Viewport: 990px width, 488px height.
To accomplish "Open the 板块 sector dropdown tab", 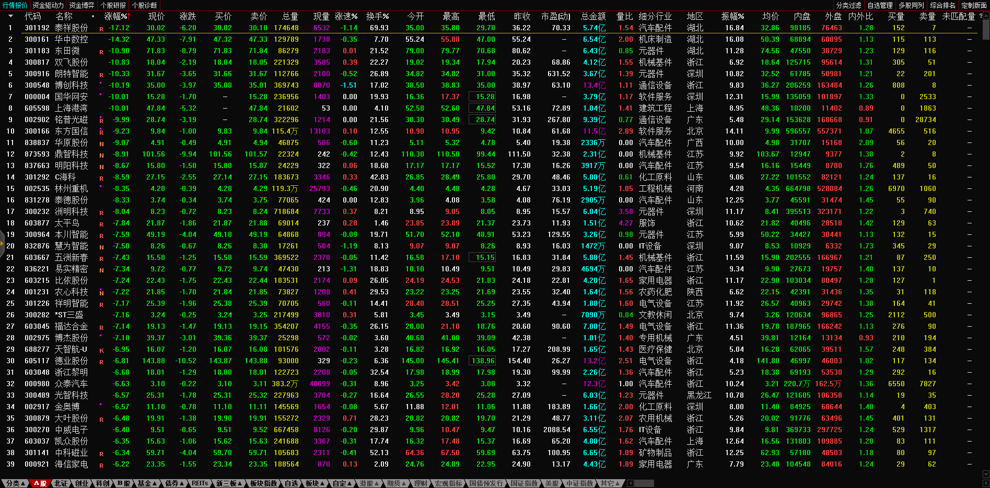I will [x=315, y=483].
